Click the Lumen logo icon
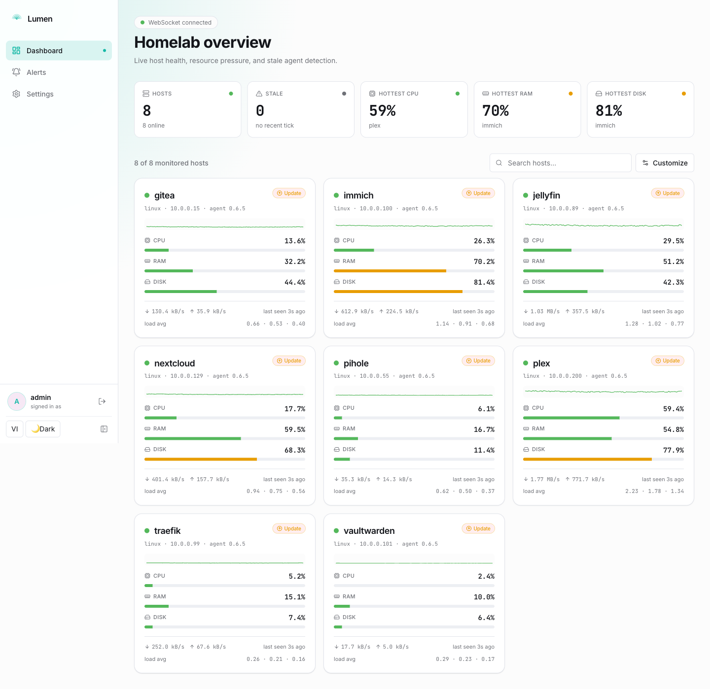Viewport: 710px width, 689px height. point(17,18)
